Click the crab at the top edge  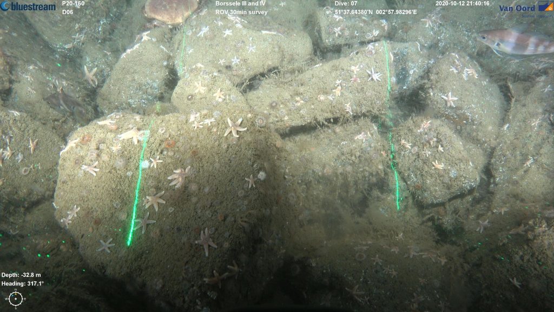point(171,11)
